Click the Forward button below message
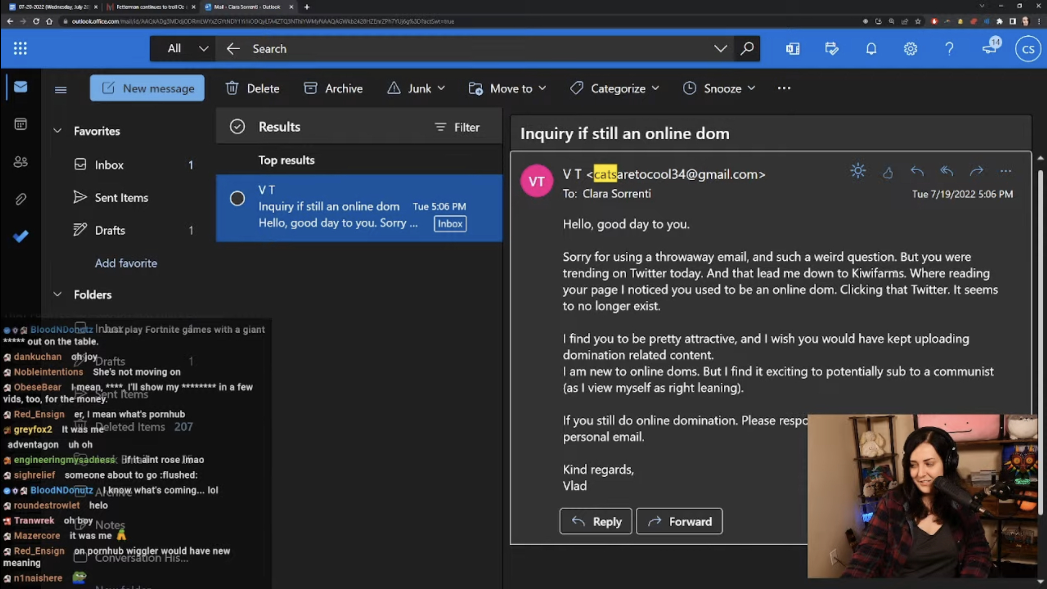1047x589 pixels. (679, 521)
